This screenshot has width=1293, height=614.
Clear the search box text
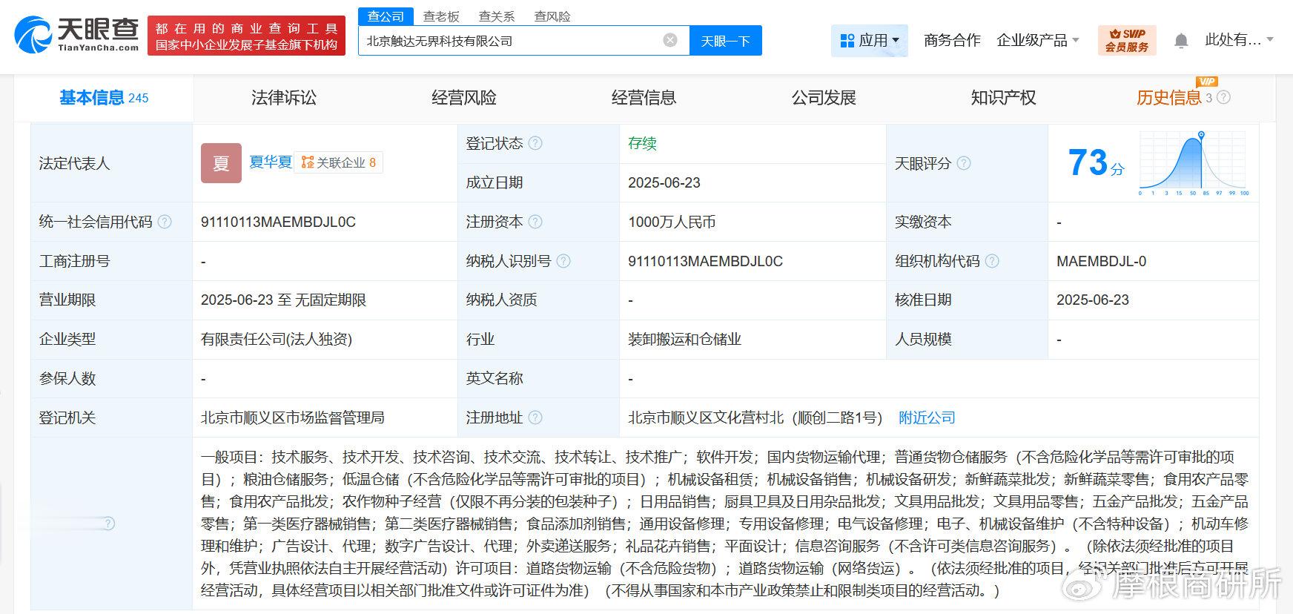(x=670, y=40)
